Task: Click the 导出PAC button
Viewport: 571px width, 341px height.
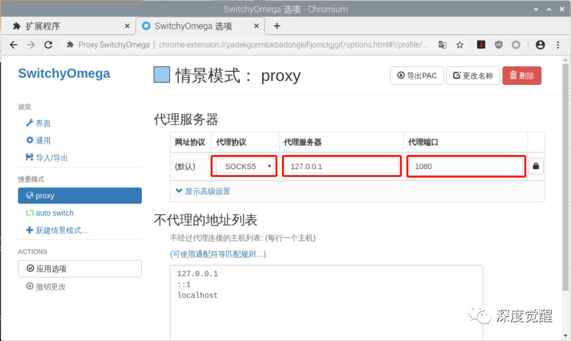Action: [x=417, y=75]
